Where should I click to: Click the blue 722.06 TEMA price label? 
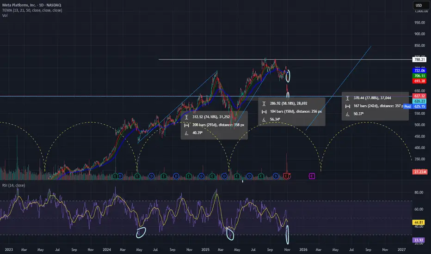[419, 71]
